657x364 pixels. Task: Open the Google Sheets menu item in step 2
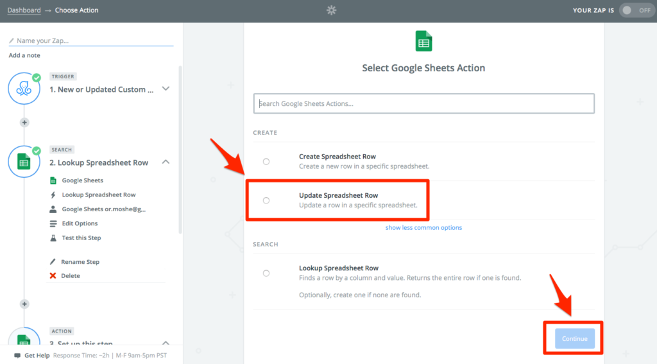coord(83,180)
